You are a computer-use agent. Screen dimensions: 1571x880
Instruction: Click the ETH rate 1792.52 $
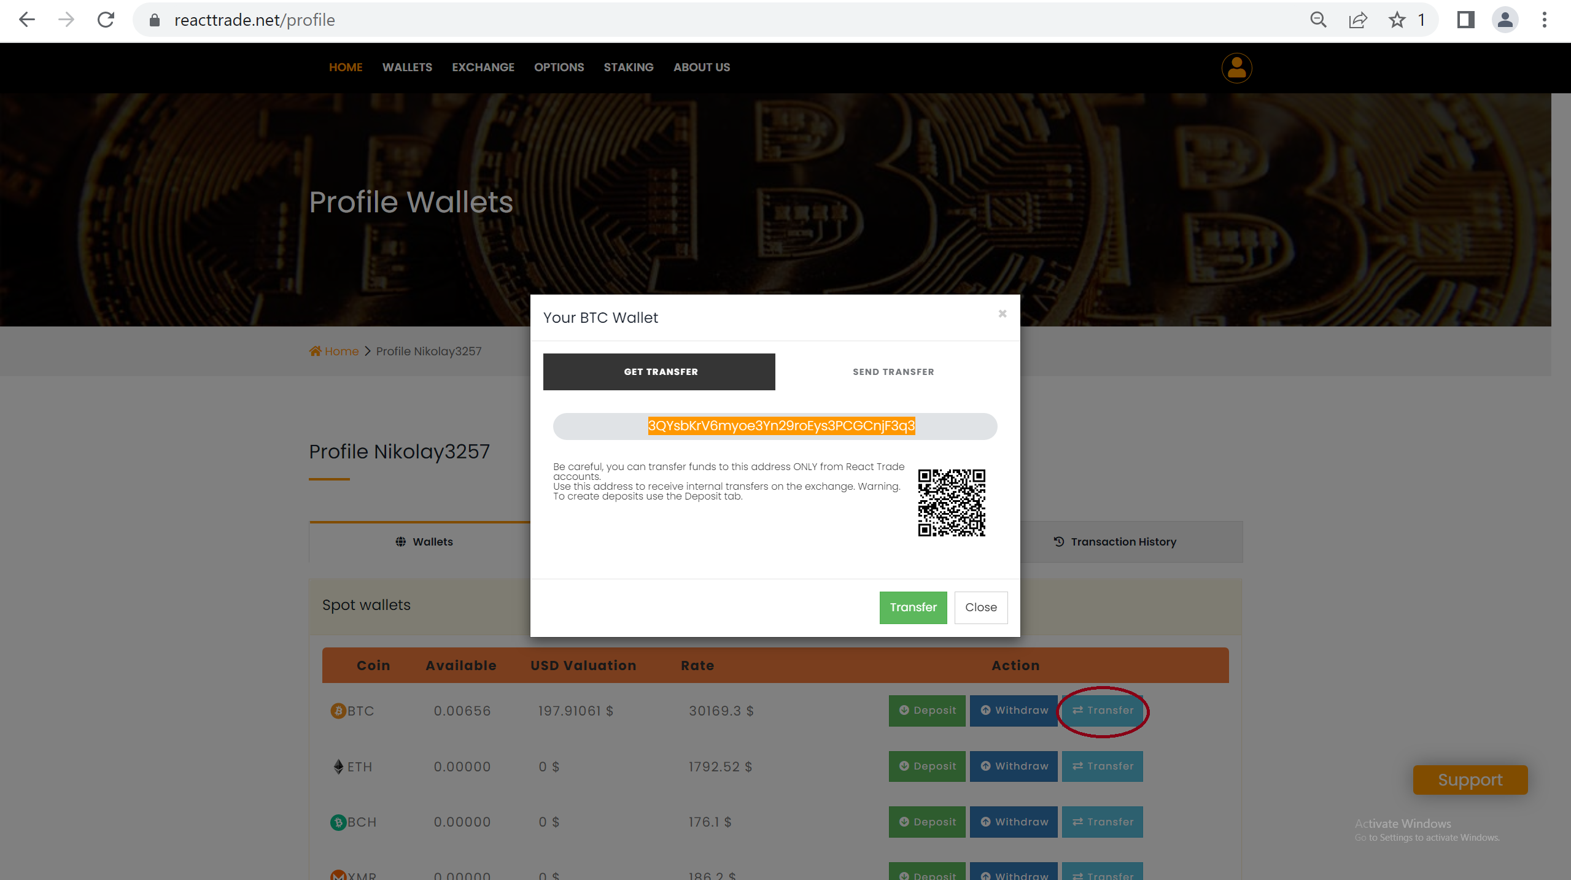pos(720,767)
